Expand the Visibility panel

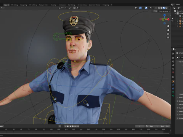178,108
